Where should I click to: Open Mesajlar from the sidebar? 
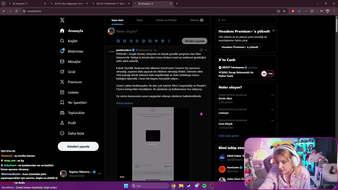[x=70, y=61]
